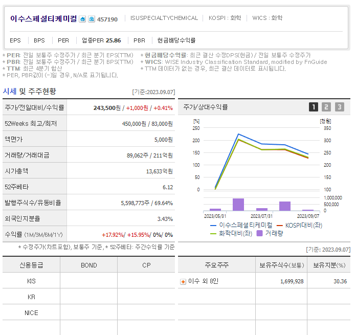
Task: Select the KOSPI : 화학 classification text
Action: coord(225,18)
